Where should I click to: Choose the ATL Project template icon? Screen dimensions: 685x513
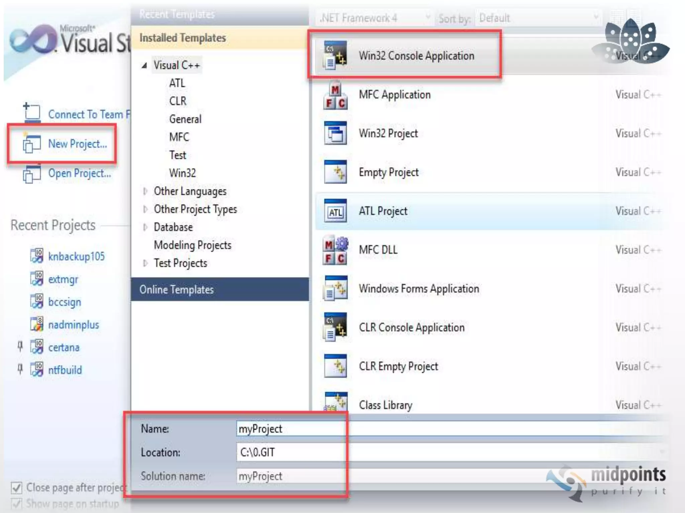[335, 211]
